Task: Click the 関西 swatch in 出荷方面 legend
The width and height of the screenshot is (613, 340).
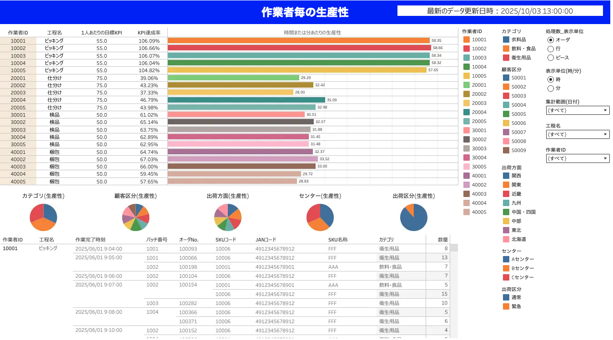Action: 506,176
